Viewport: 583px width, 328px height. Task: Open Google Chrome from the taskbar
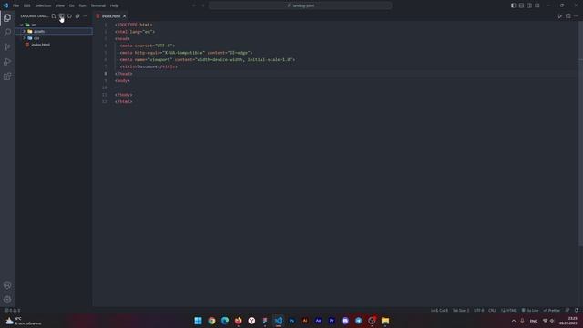click(x=211, y=321)
